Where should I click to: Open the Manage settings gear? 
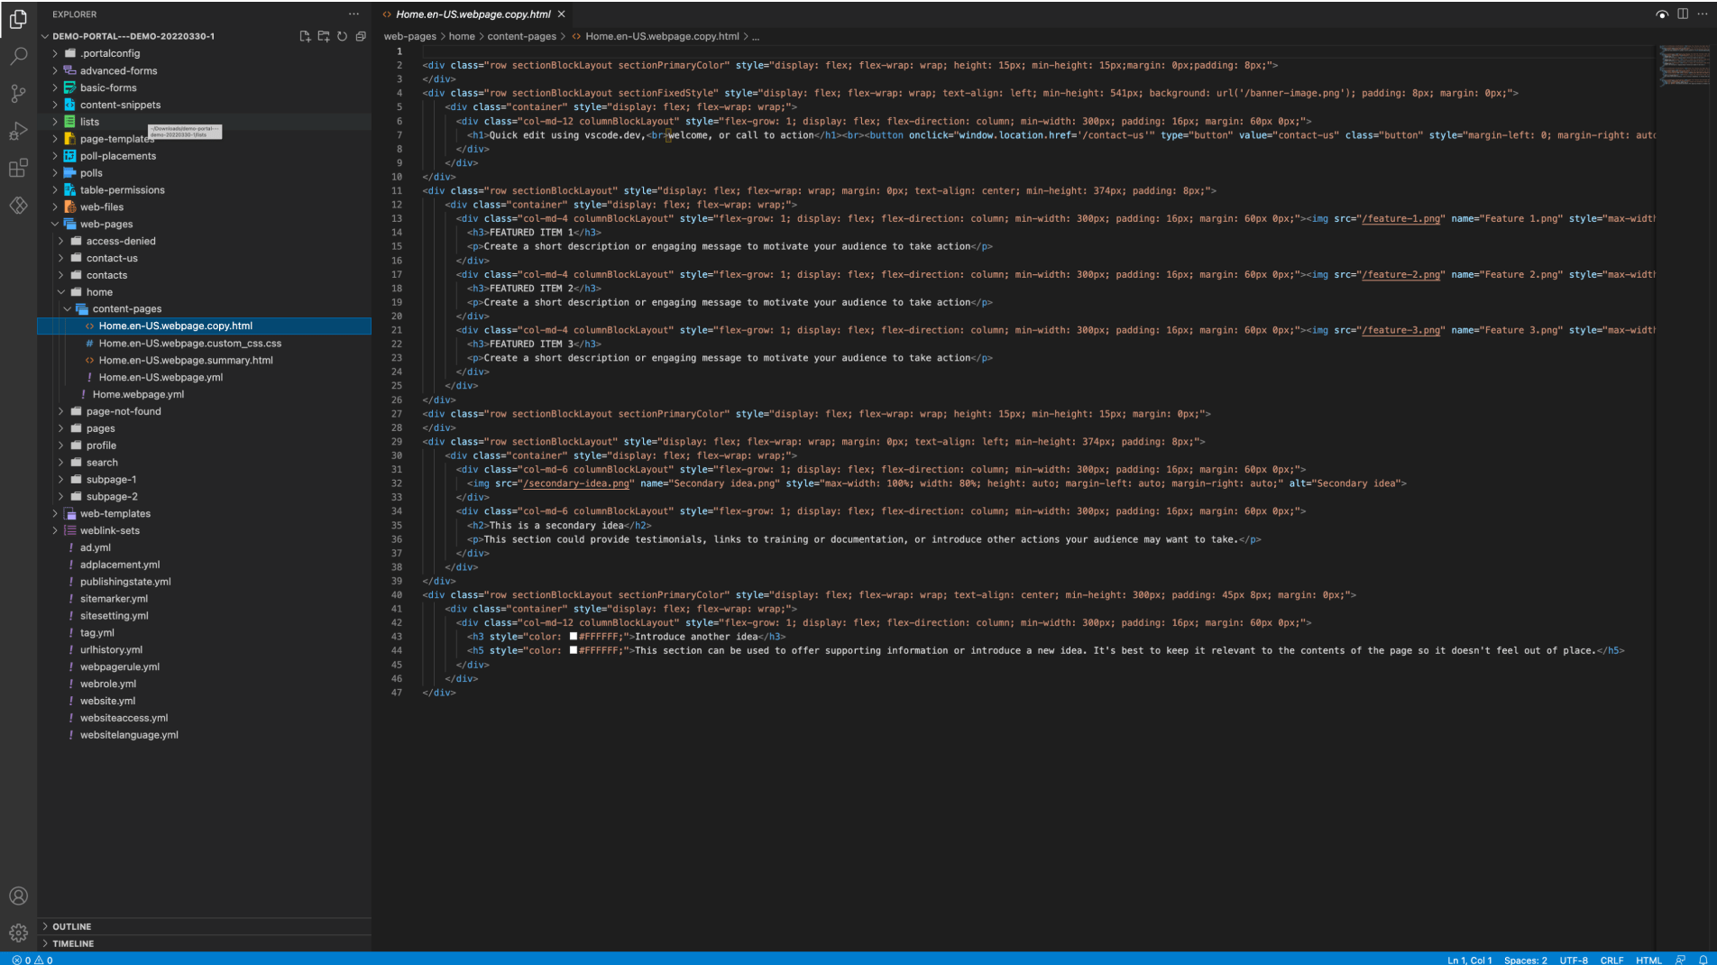18,933
